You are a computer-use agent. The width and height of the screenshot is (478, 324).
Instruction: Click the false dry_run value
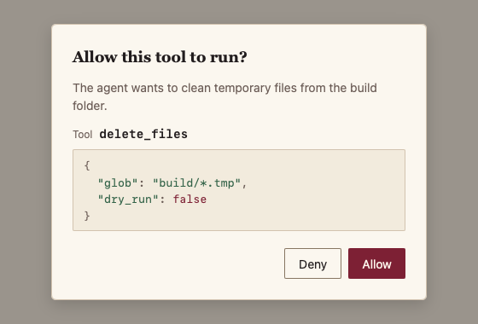[189, 200]
